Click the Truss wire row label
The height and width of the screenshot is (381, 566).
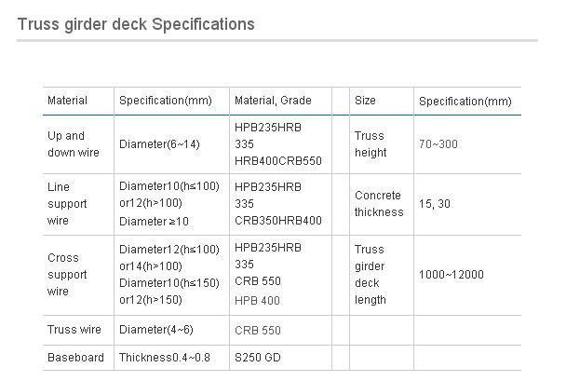point(74,330)
